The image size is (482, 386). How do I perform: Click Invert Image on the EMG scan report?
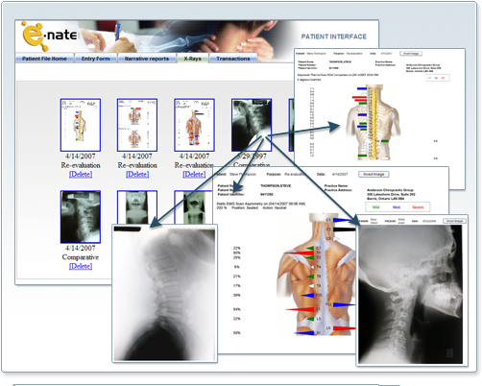point(374,174)
